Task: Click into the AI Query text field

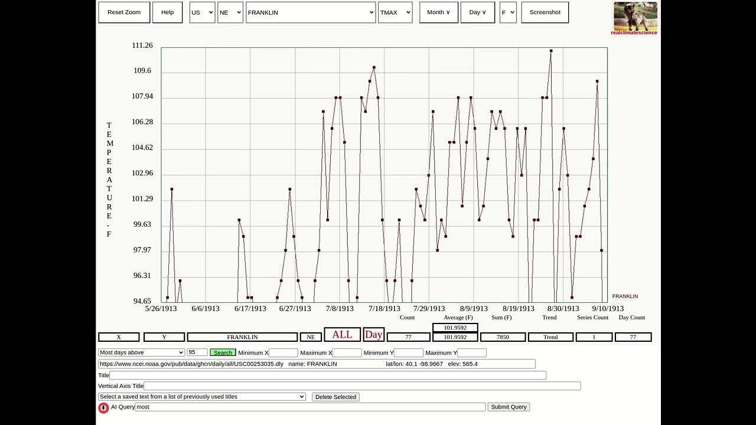Action: point(310,407)
